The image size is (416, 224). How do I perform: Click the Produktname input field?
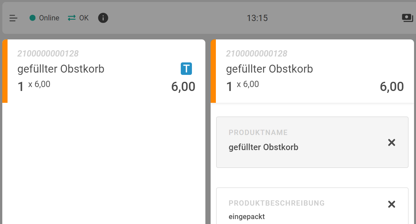pos(295,147)
